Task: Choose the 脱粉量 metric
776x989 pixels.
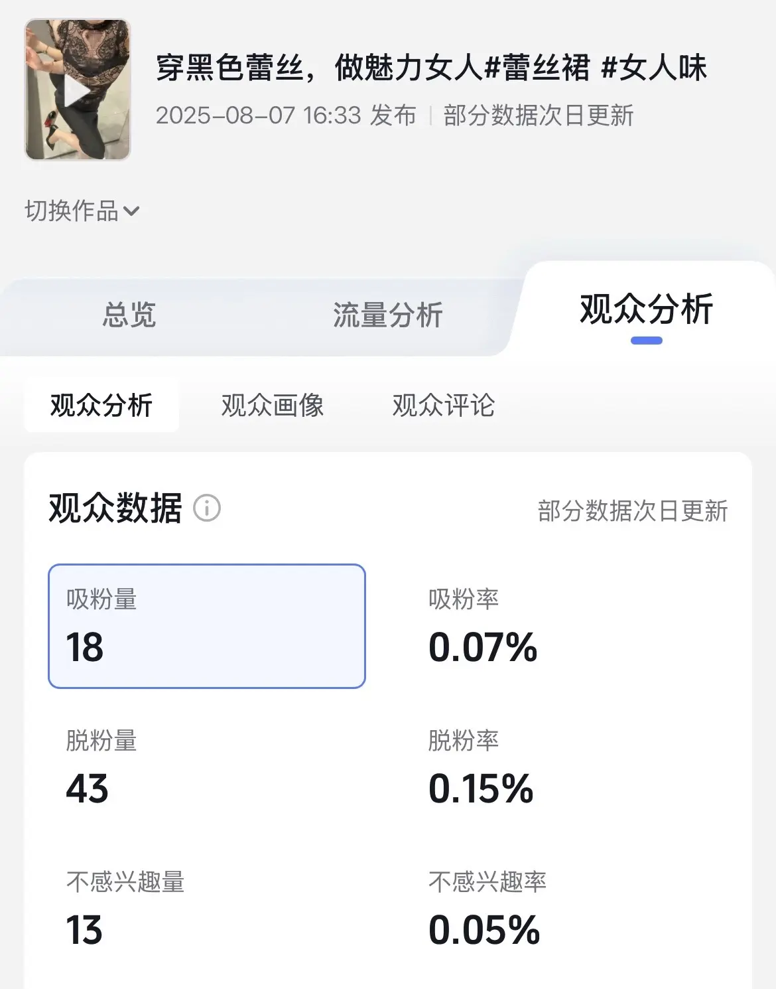Action: (101, 741)
